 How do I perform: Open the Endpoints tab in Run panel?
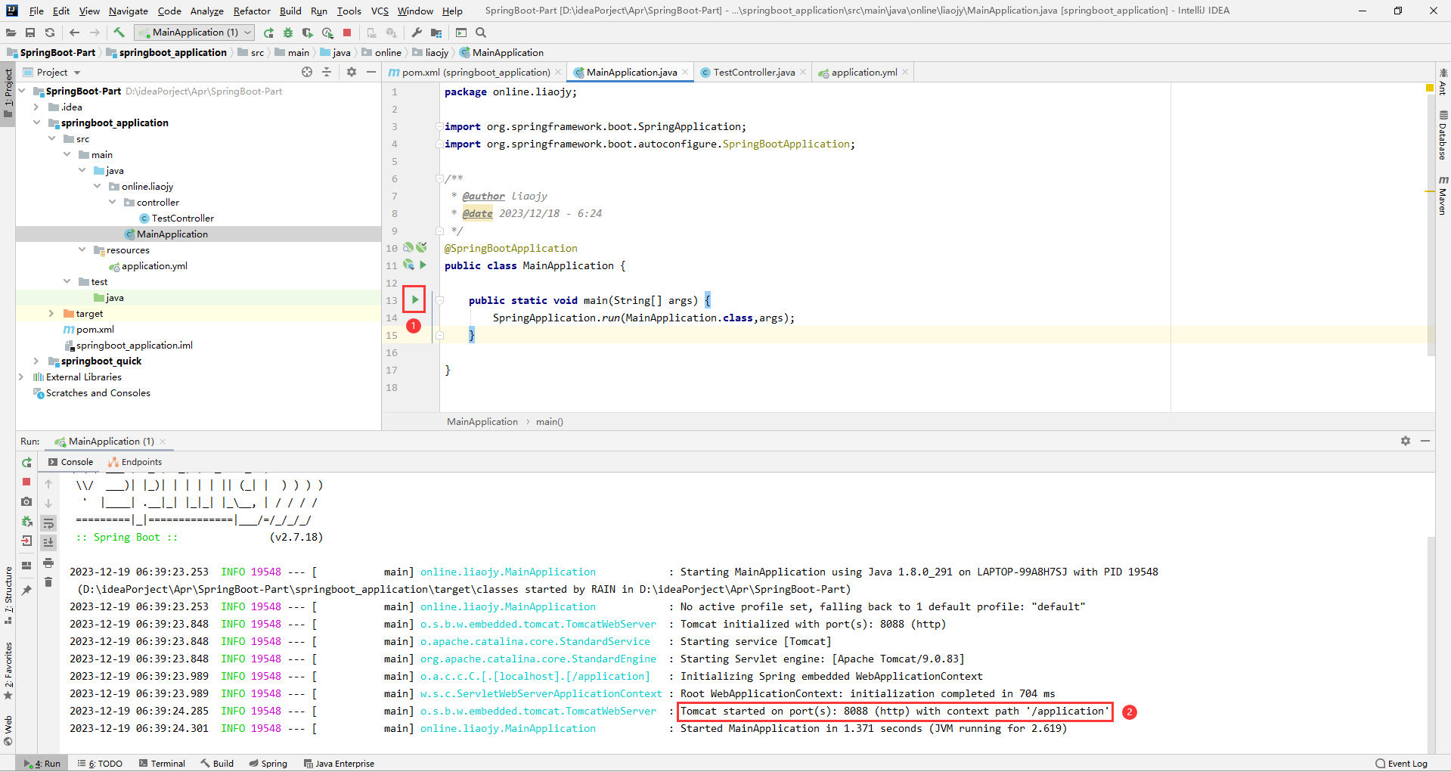tap(135, 462)
